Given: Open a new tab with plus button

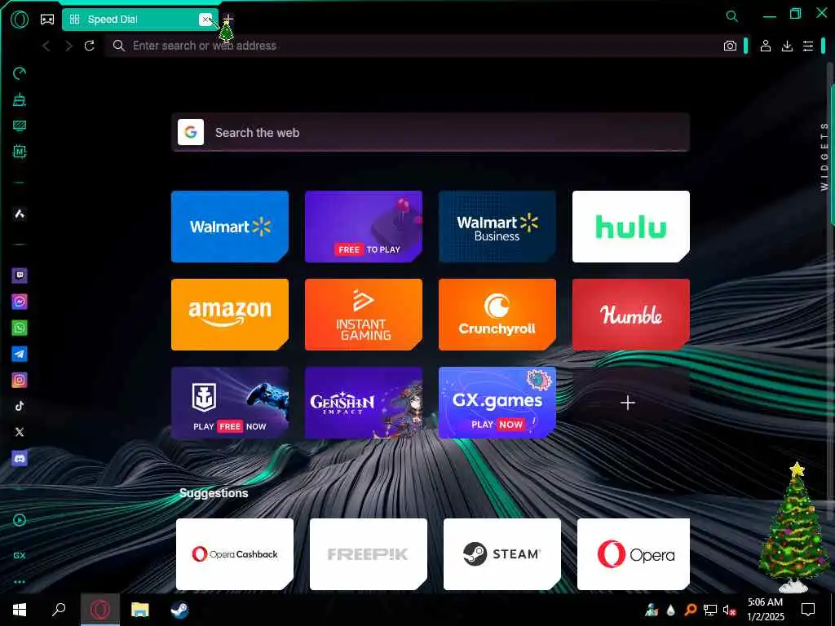Looking at the screenshot, I should click(x=228, y=20).
